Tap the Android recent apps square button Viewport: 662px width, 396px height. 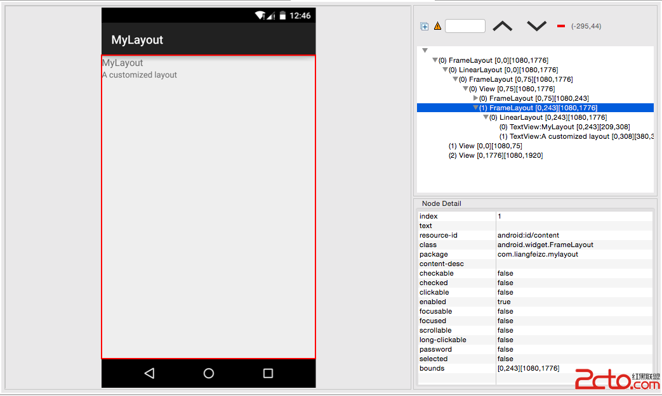268,373
